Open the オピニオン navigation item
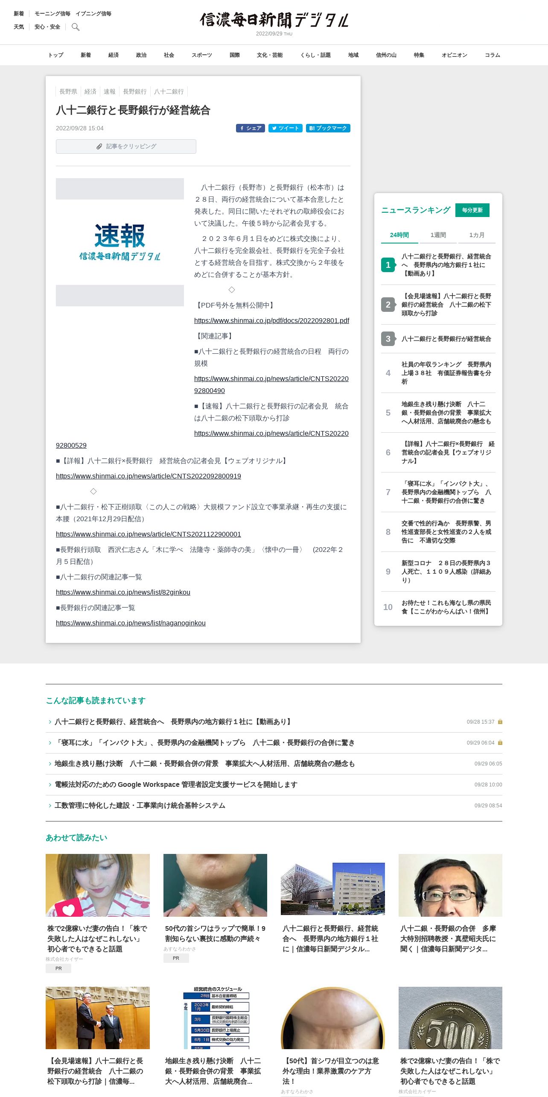This screenshot has height=1097, width=548. pos(455,55)
